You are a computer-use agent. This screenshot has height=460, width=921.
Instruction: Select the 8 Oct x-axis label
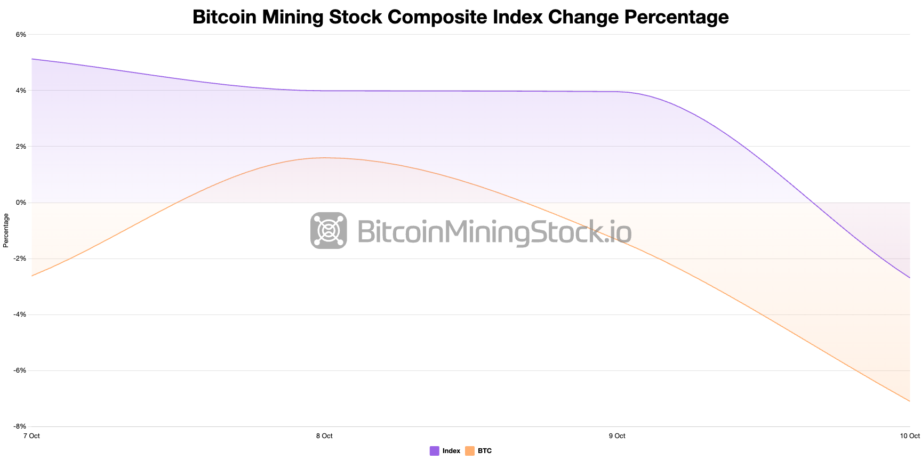pyautogui.click(x=324, y=436)
